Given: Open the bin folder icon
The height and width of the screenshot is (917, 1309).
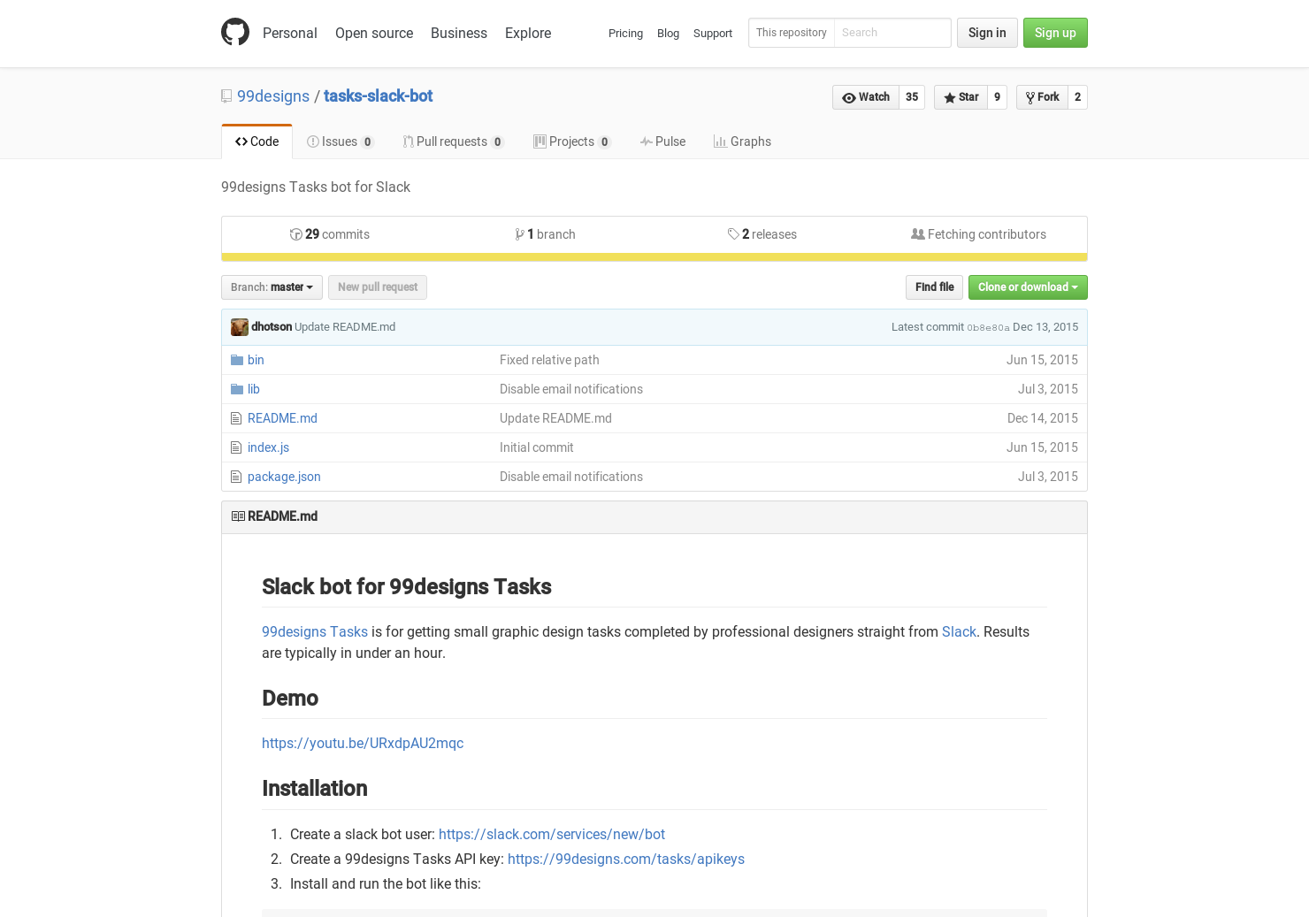Looking at the screenshot, I should [237, 360].
